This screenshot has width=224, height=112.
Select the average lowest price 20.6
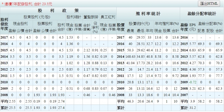141,101
